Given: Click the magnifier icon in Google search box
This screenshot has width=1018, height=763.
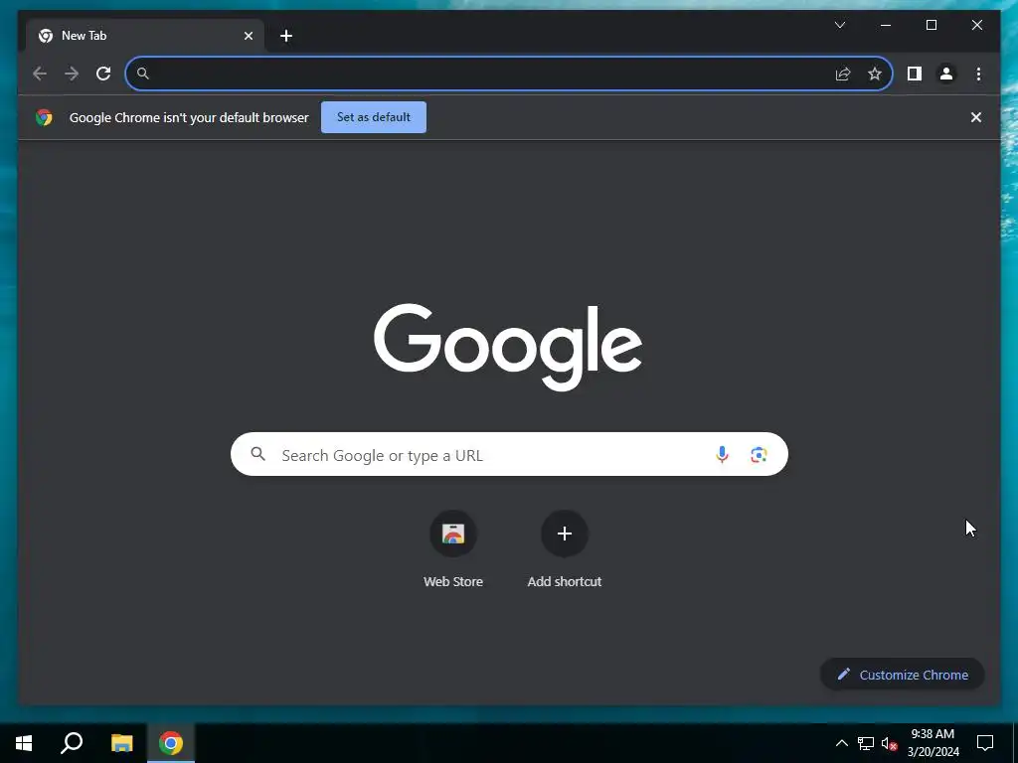Looking at the screenshot, I should click(257, 454).
